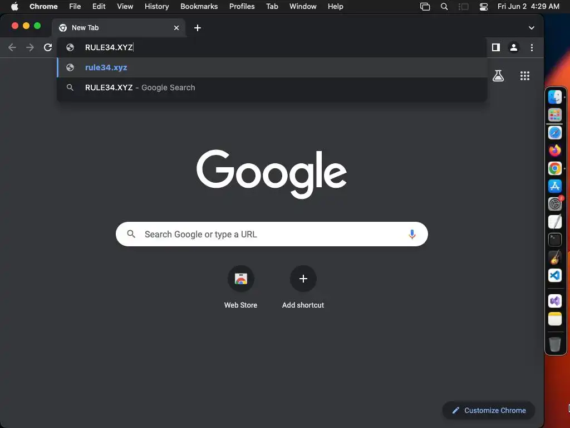Screen dimensions: 570x428
Task: Open the Tab menu
Action: click(272, 6)
